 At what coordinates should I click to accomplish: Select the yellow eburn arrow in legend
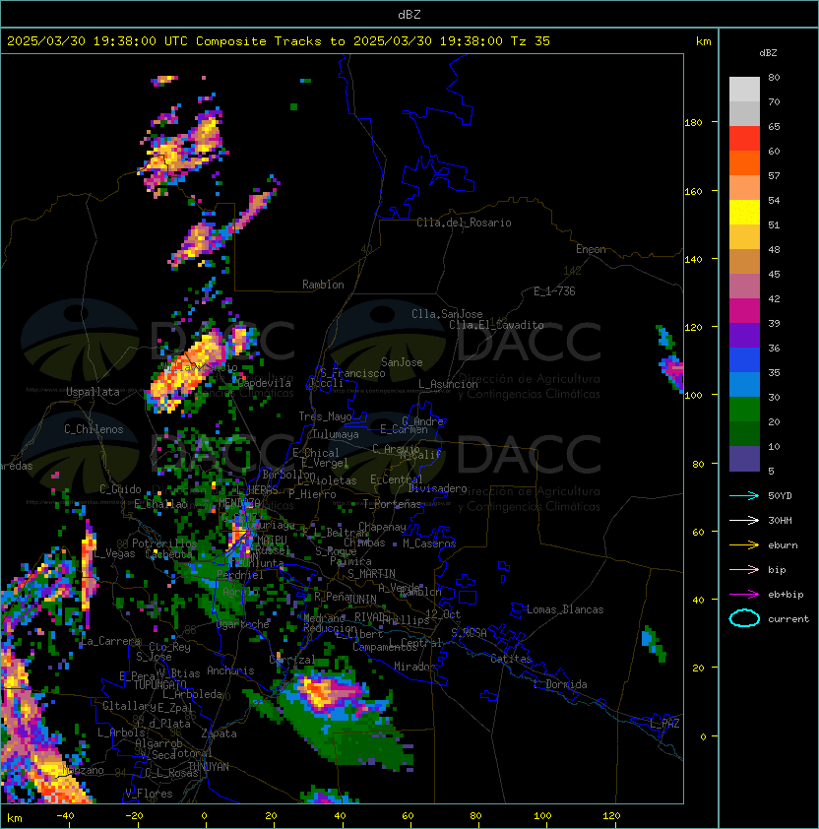(x=744, y=545)
